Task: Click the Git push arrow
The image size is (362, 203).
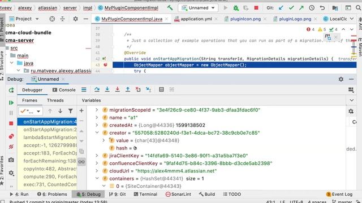Action: click(x=301, y=8)
